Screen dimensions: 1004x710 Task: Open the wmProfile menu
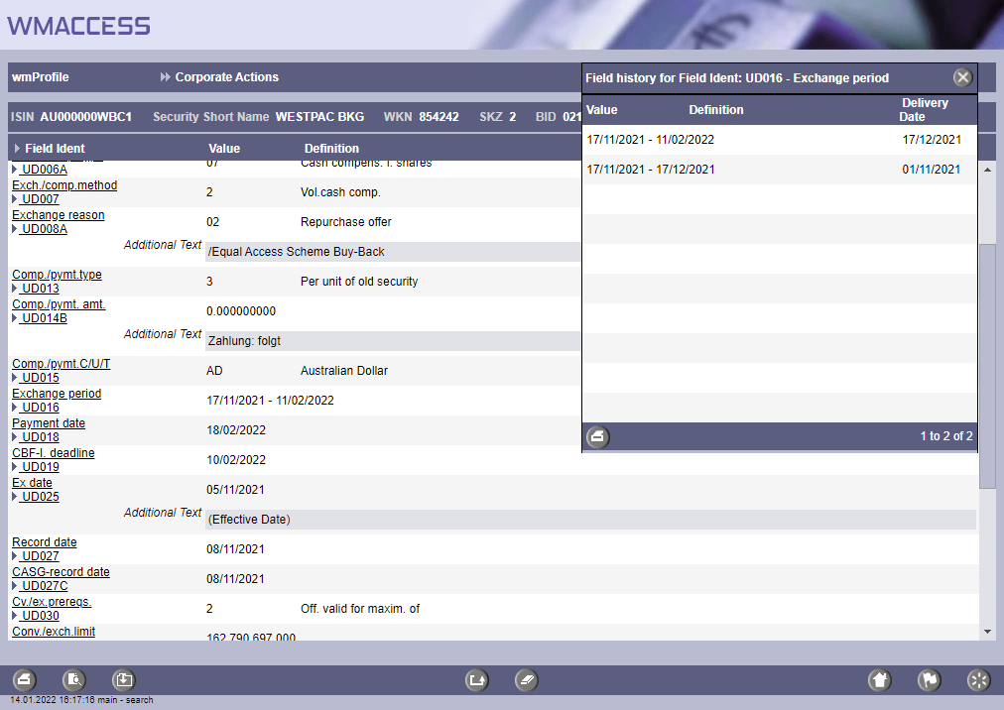(x=41, y=77)
